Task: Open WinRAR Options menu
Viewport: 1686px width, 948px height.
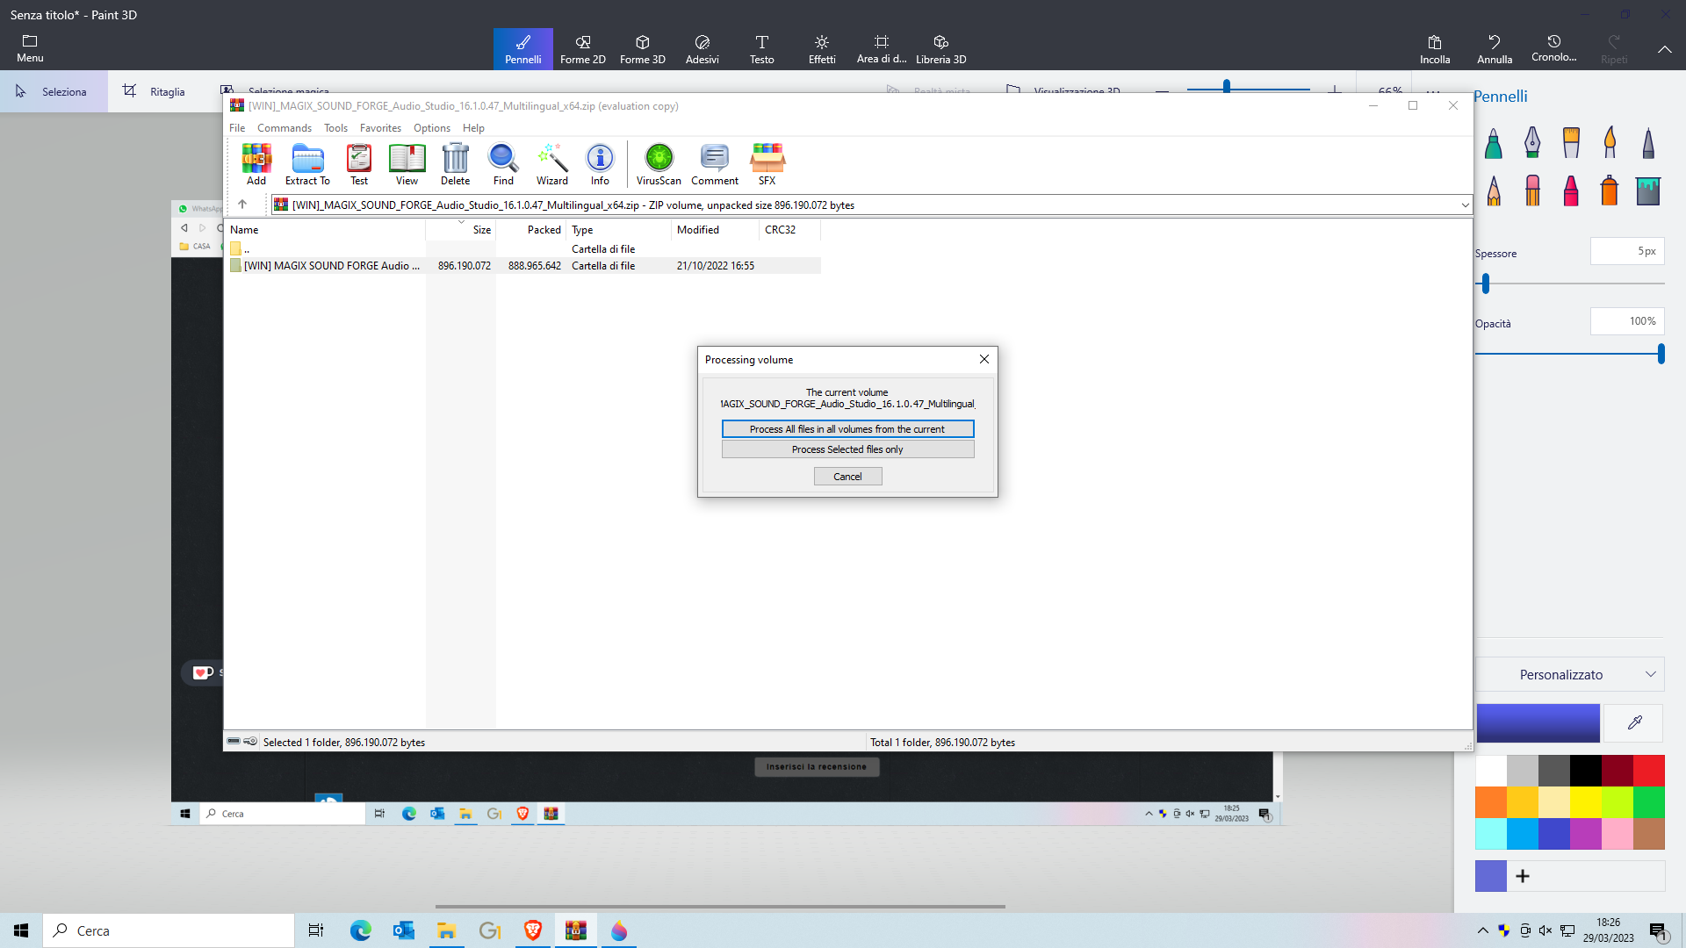Action: [x=432, y=128]
